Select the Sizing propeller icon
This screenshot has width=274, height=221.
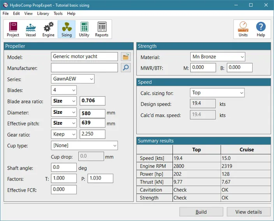click(x=67, y=29)
